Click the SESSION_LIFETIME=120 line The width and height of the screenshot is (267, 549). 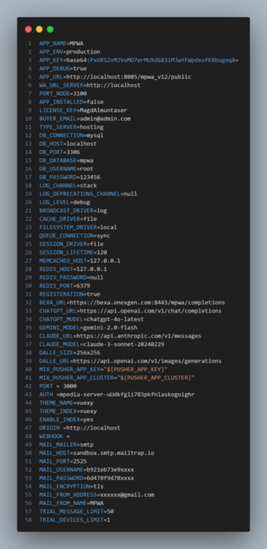pyautogui.click(x=73, y=253)
